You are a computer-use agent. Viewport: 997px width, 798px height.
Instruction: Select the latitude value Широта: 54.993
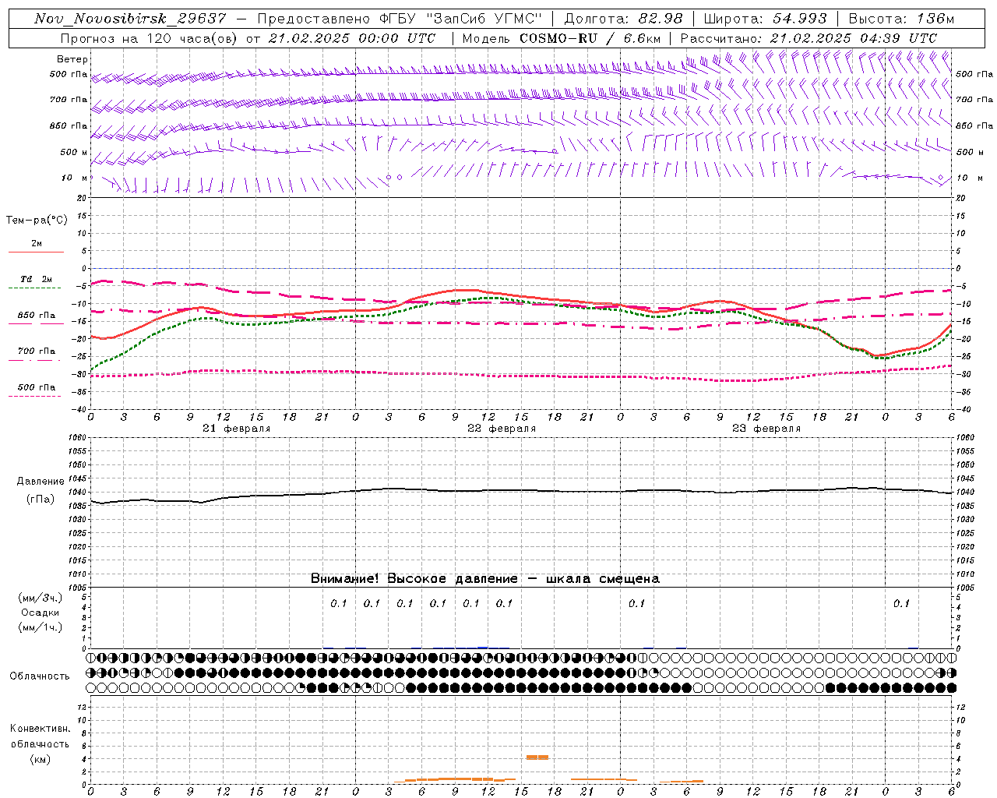pos(765,19)
